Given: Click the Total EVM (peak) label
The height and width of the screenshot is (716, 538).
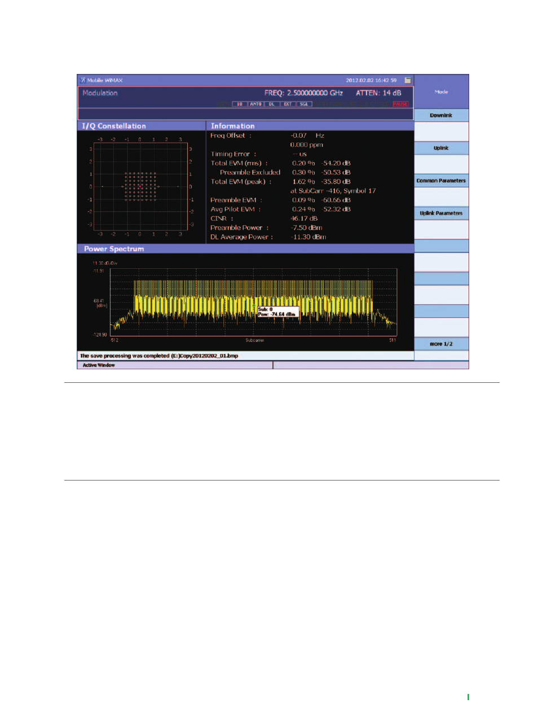Looking at the screenshot, I should (241, 182).
